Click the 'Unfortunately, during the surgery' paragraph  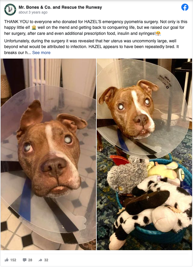tap(92, 47)
